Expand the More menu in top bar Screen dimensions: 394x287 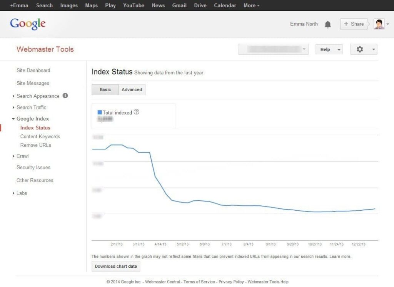(251, 5)
